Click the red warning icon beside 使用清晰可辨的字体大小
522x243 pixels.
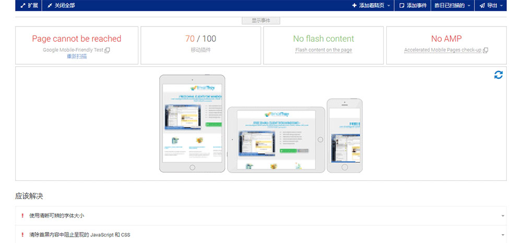22,215
